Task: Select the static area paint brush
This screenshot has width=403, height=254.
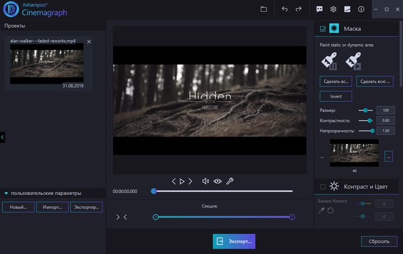Action: point(329,61)
